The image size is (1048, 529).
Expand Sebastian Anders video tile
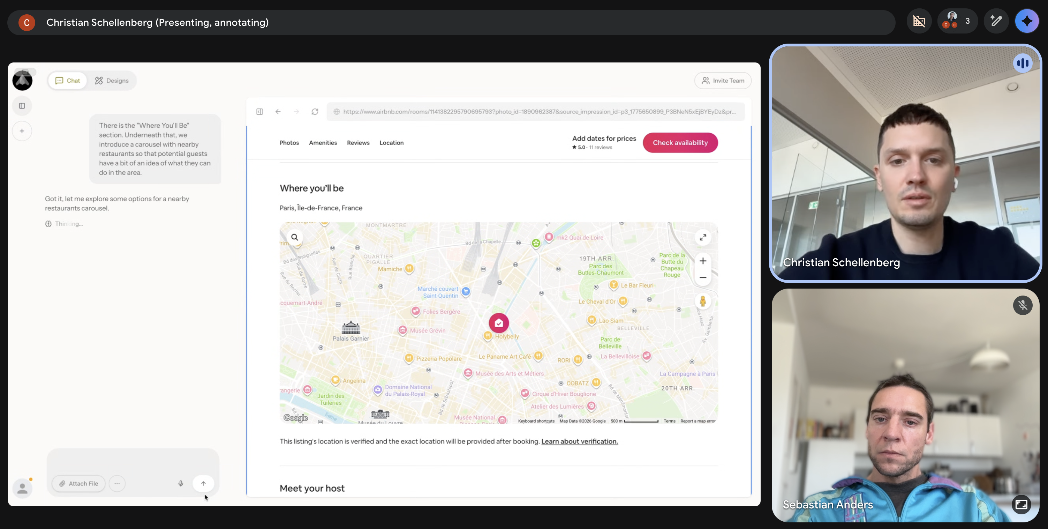1021,505
